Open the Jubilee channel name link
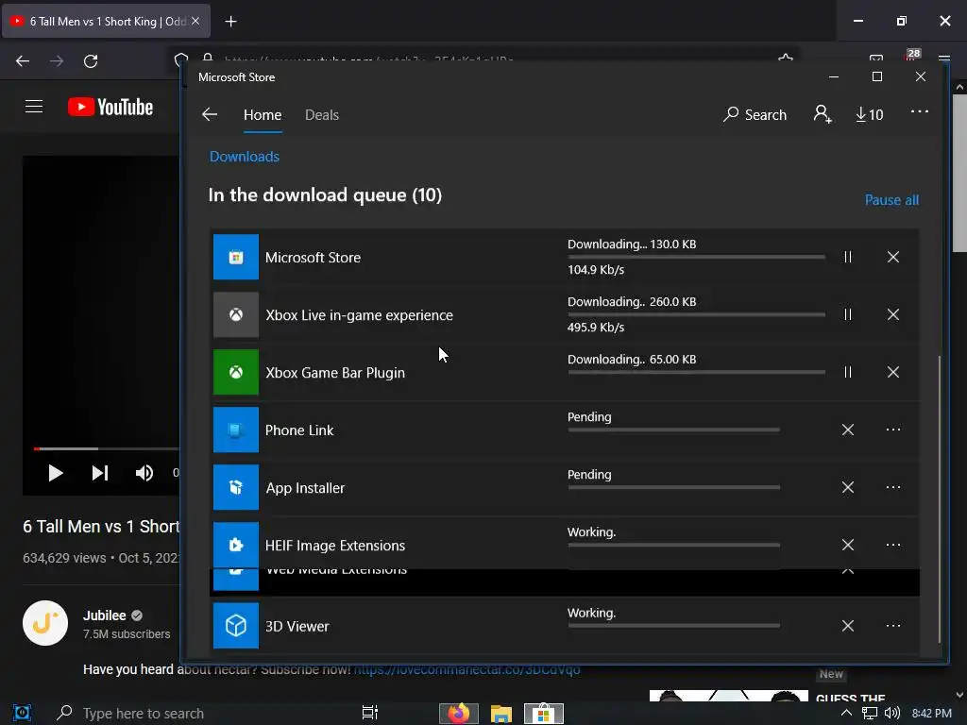Screen dimensions: 967x725 [104, 615]
